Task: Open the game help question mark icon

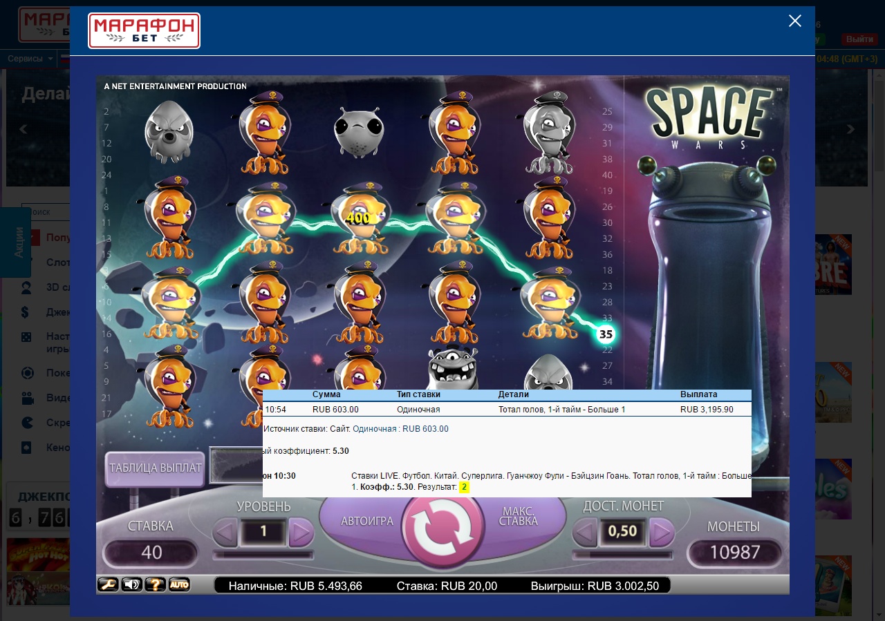Action: click(x=155, y=584)
